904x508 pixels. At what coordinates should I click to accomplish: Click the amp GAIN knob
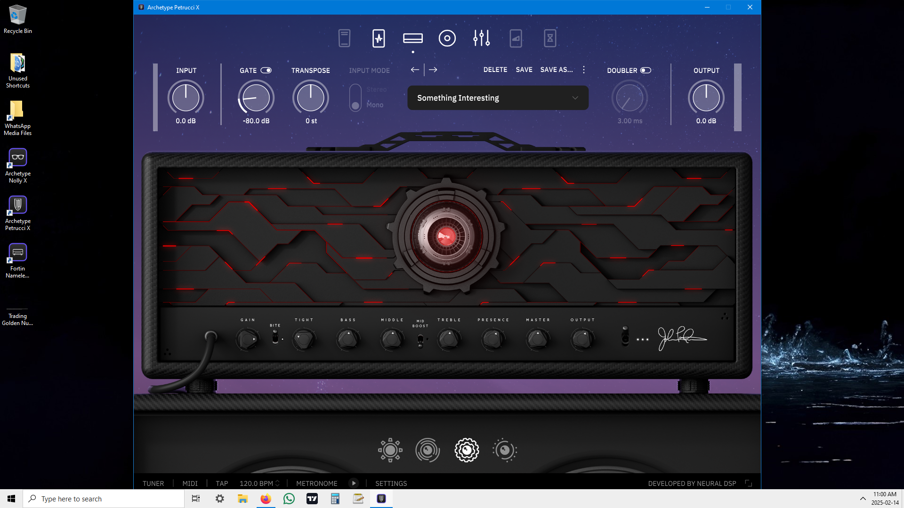tap(247, 339)
